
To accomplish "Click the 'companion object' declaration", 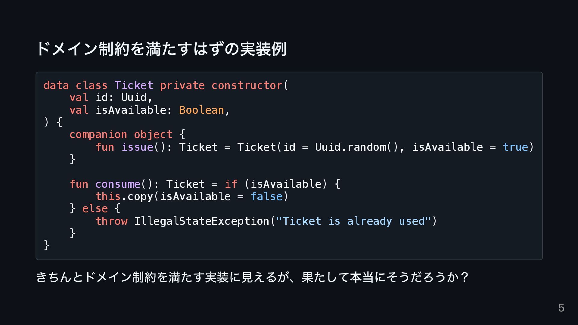I will (121, 135).
